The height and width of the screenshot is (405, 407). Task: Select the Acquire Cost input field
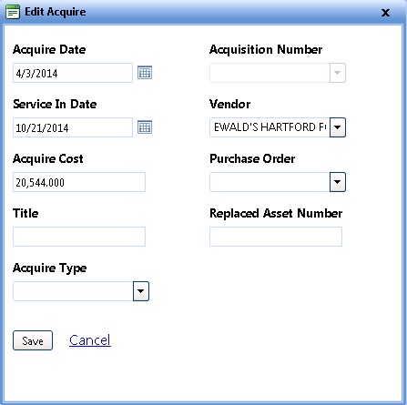click(x=79, y=182)
